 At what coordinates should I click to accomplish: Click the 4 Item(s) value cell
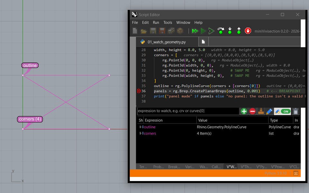(204, 133)
